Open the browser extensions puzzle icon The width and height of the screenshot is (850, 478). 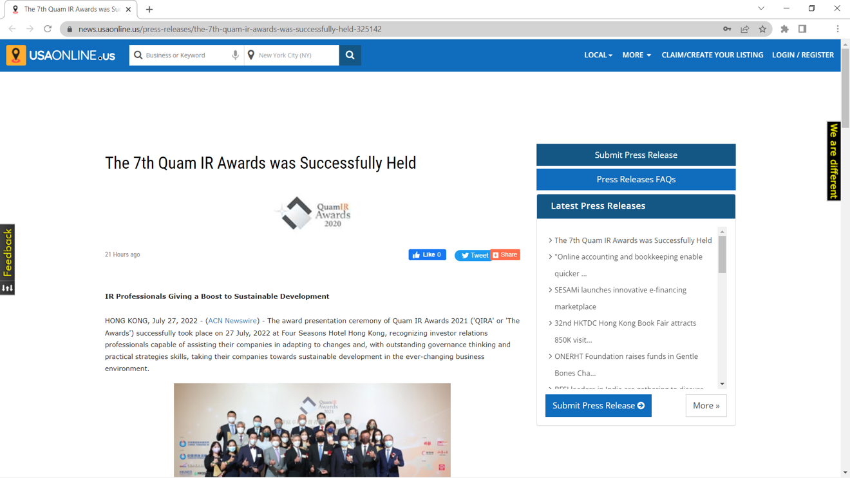tap(784, 29)
